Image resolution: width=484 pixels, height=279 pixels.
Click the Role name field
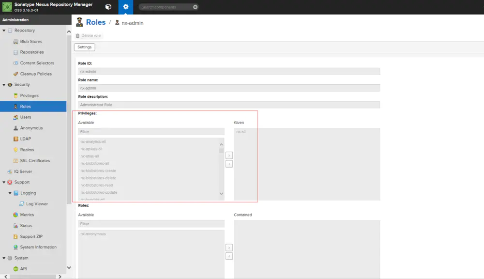coord(229,88)
